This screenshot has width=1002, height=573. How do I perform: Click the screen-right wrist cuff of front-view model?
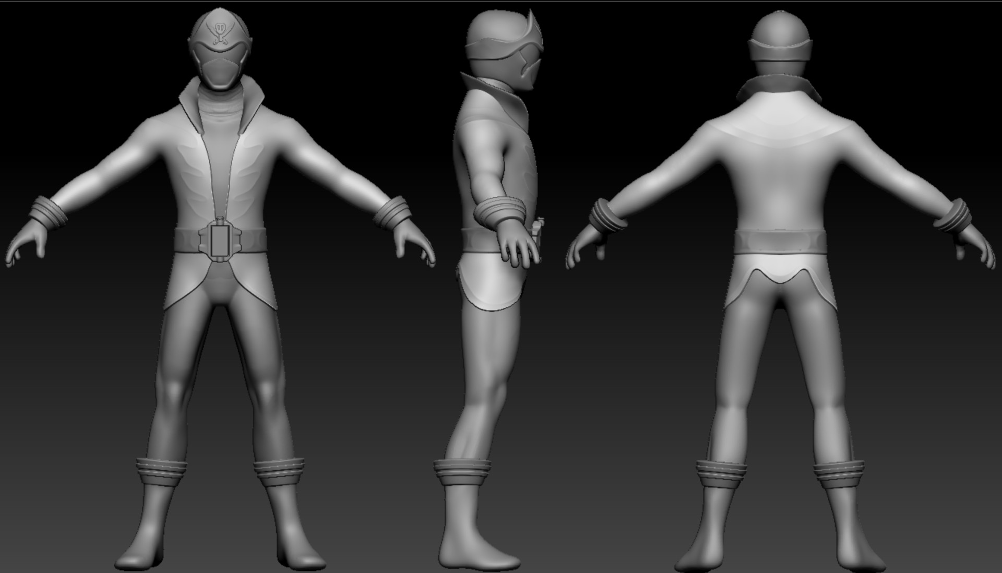(392, 212)
